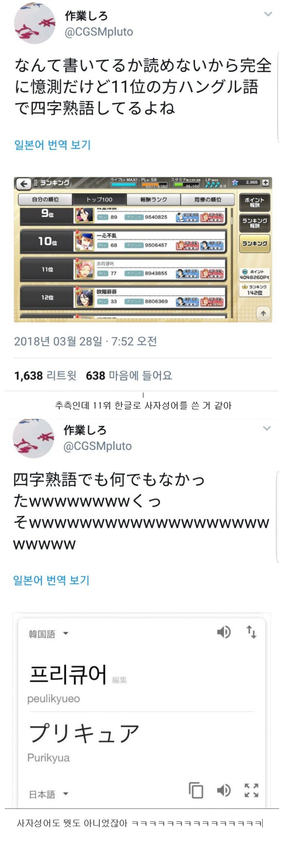286x850 pixels.
Task: Open the 作業しろ profile avatar in first tweet
Action: click(35, 23)
